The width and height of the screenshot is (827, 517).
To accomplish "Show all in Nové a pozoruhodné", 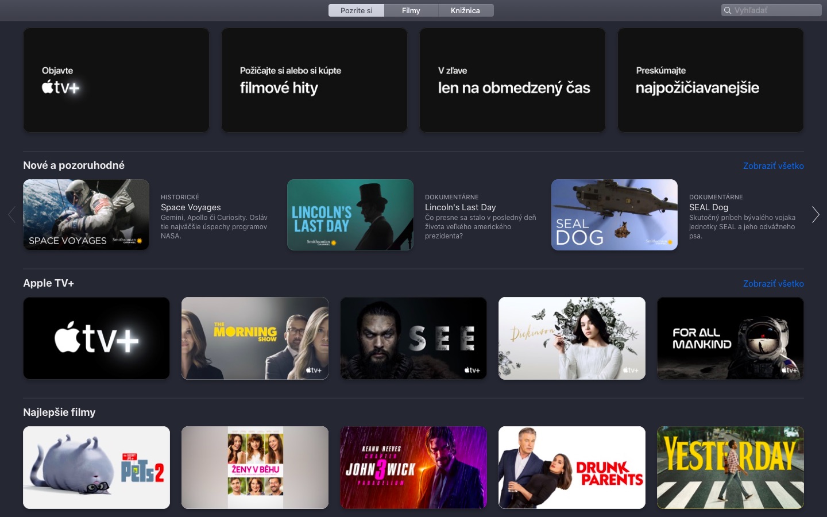I will coord(773,166).
